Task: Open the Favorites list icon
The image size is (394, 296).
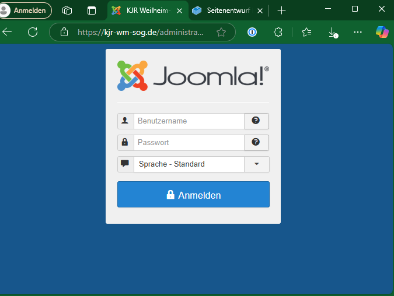Action: tap(306, 33)
